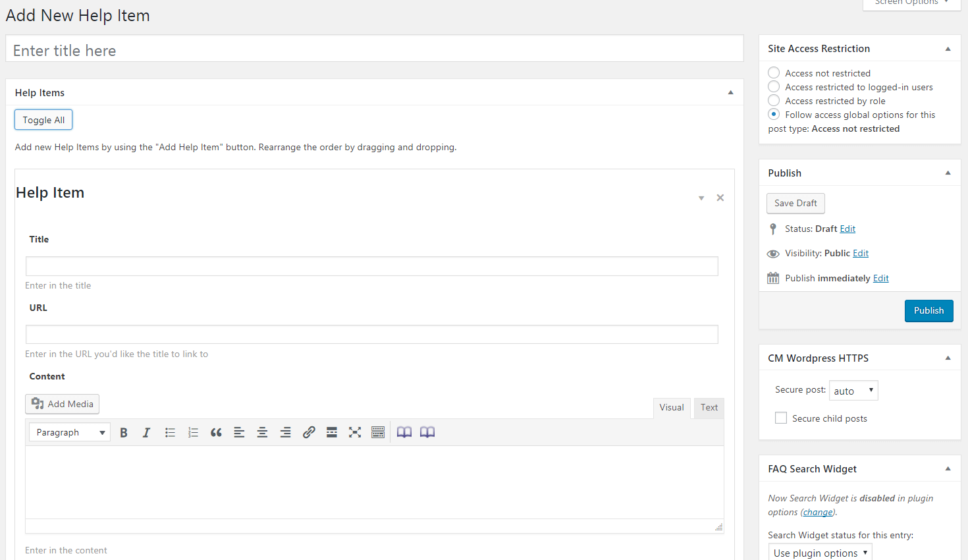The image size is (968, 560).
Task: Enable the Secure child posts checkbox
Action: pyautogui.click(x=781, y=418)
